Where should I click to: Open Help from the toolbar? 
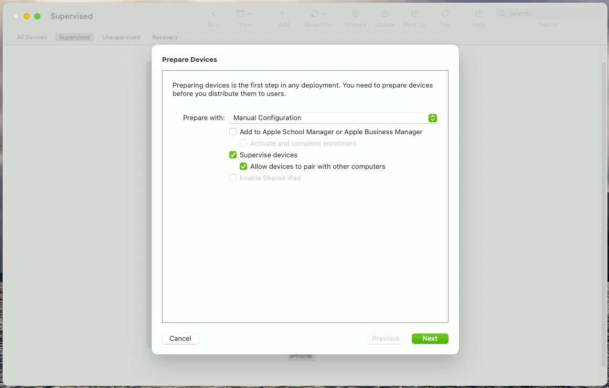(x=479, y=13)
